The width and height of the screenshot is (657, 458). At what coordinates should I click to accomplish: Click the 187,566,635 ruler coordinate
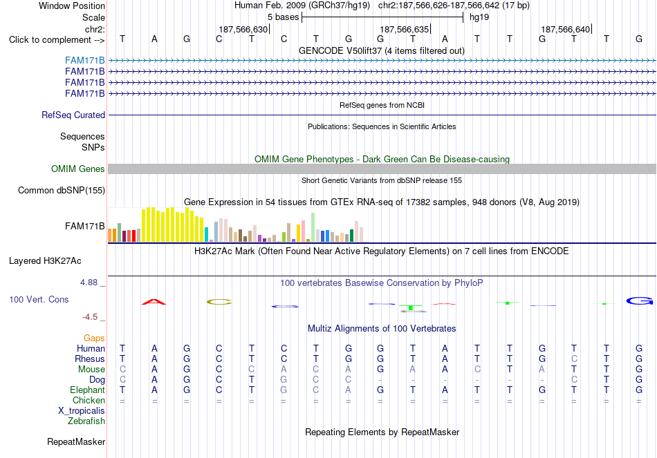(x=405, y=29)
